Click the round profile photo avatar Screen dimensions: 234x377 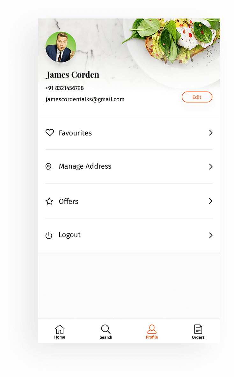point(61,47)
